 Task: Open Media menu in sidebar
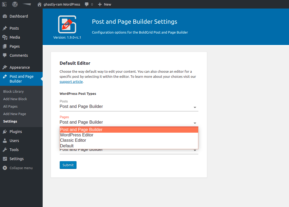(x=15, y=37)
